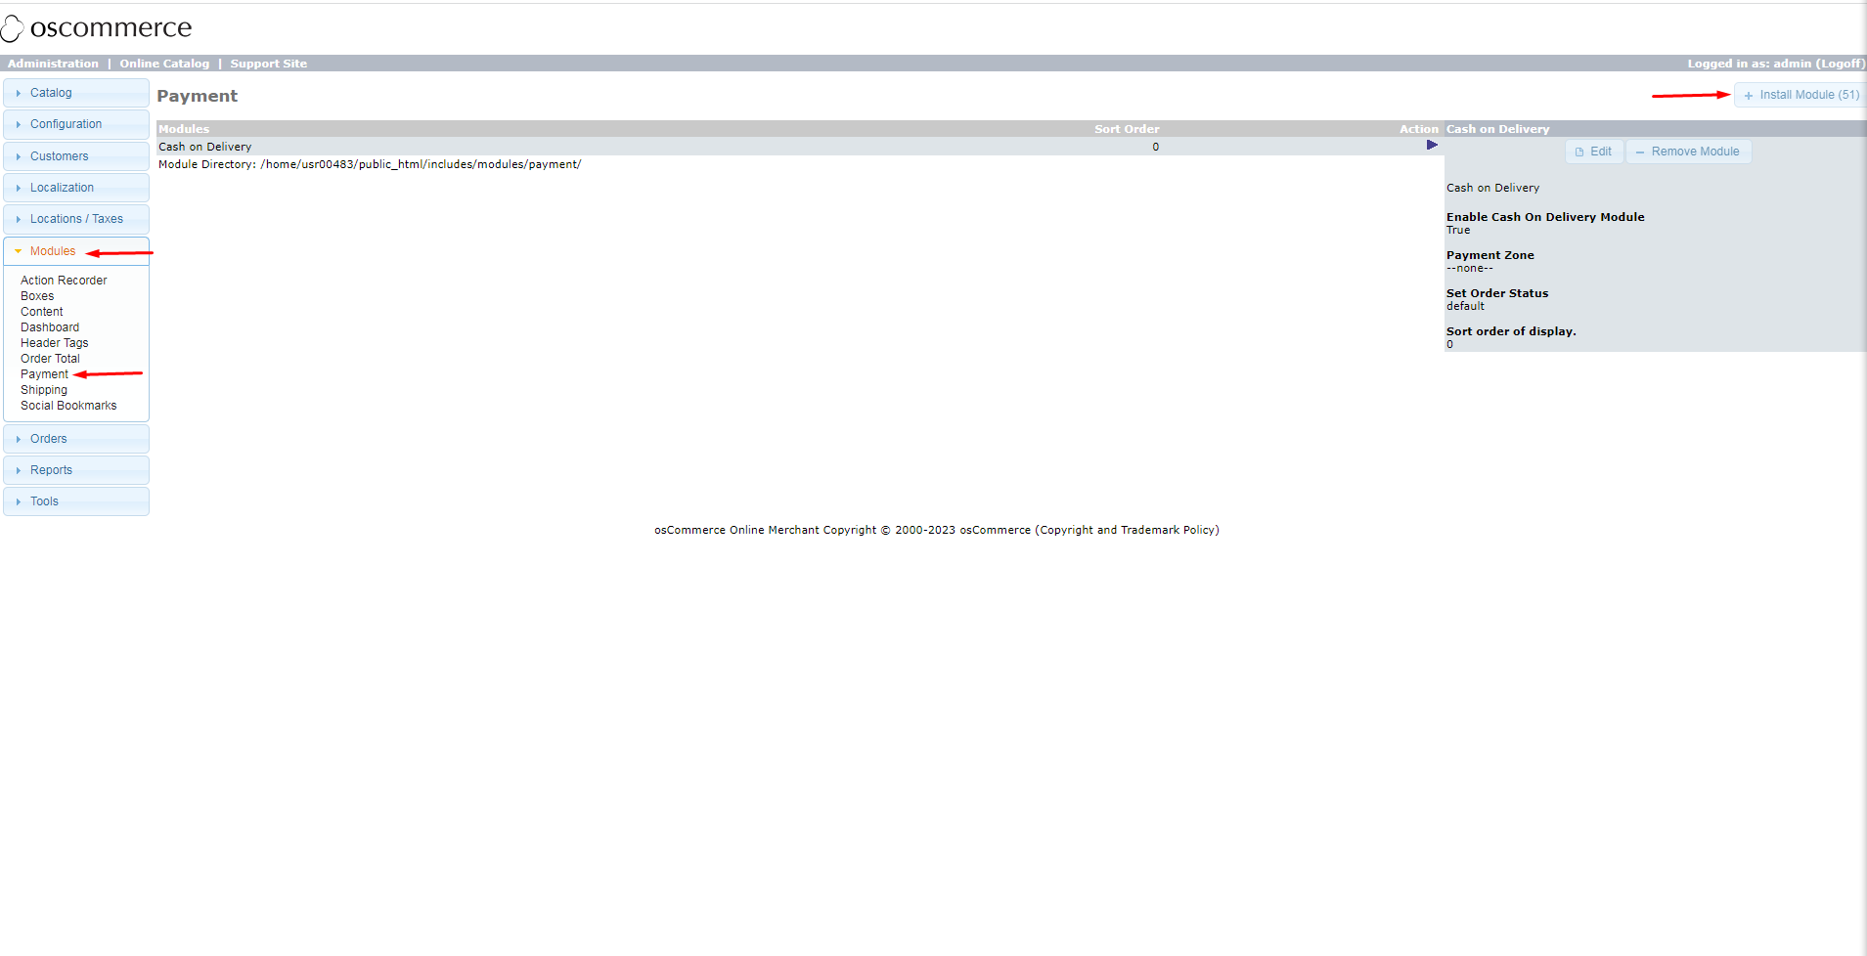Click 'Sort order of display.' label
The image size is (1867, 956).
coord(1511,331)
